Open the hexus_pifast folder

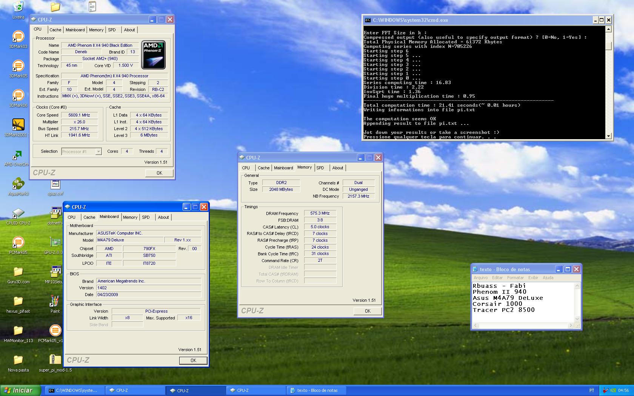coord(18,304)
